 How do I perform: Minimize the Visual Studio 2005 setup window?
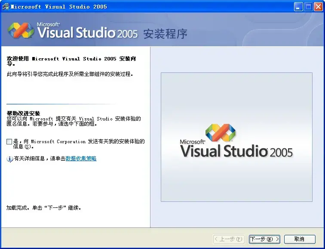coord(298,6)
